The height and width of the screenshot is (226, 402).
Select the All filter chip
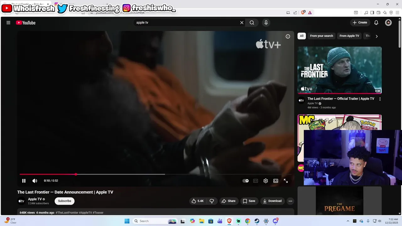(x=301, y=36)
